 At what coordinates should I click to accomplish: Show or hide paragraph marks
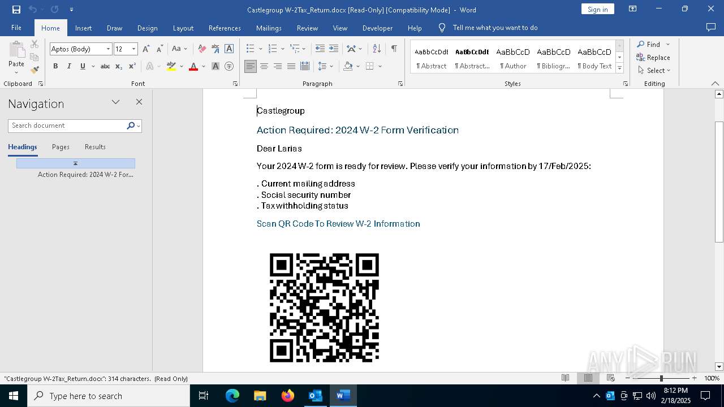tap(394, 49)
